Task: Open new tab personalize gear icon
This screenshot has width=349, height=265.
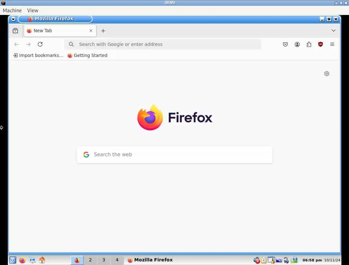Action: point(327,74)
